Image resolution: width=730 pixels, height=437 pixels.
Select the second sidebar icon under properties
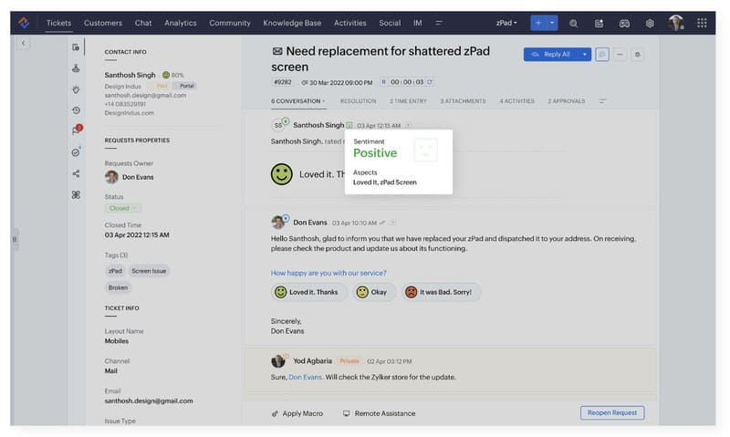click(x=76, y=68)
